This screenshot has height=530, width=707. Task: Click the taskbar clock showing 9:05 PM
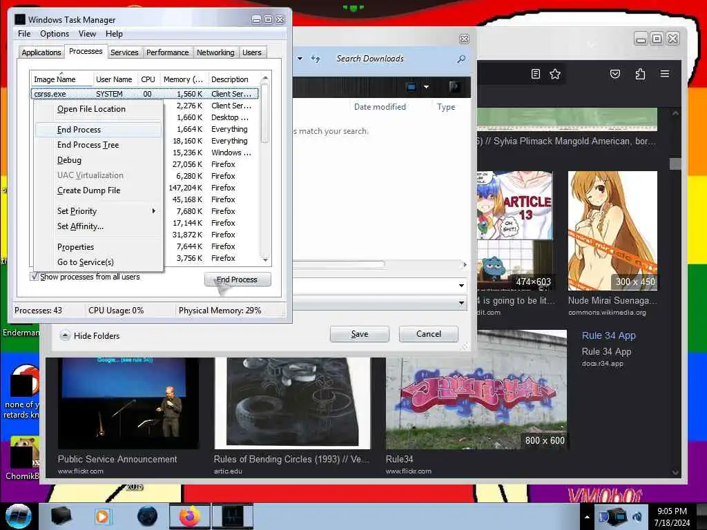(672, 516)
